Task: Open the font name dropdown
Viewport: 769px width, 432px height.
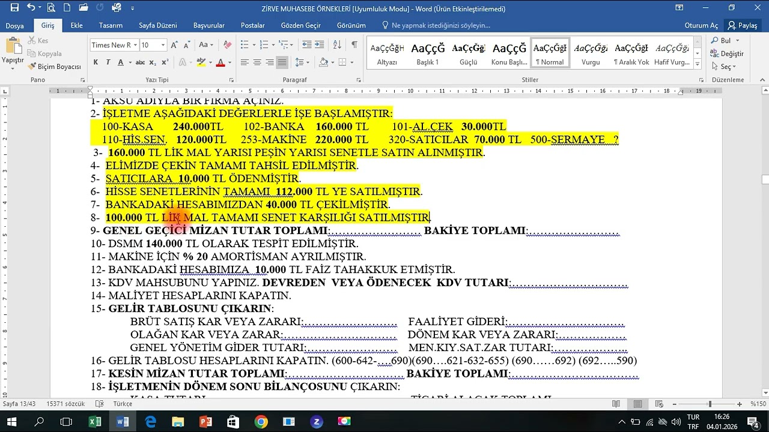Action: (x=134, y=45)
